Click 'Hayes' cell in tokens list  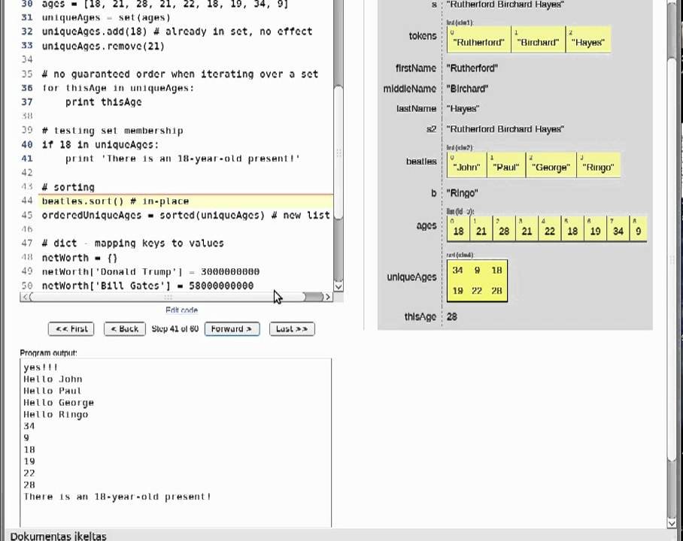tap(588, 40)
